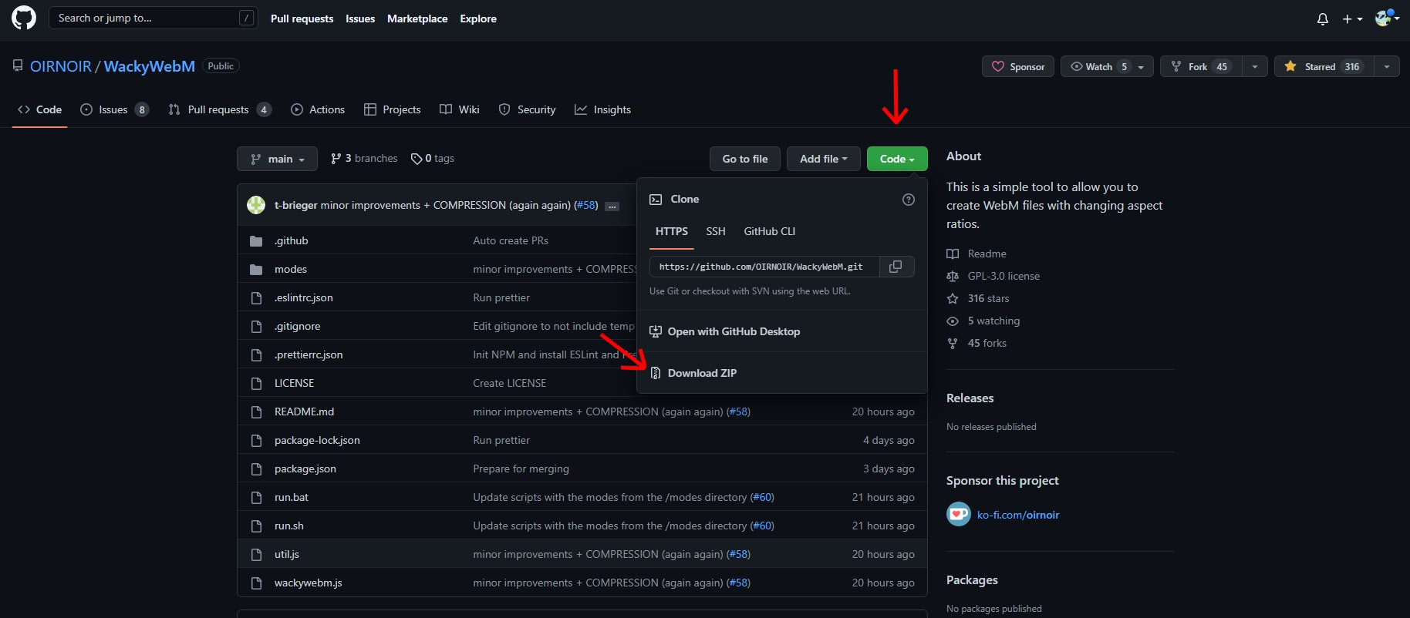Open the README.md file
1410x618 pixels.
coord(305,411)
